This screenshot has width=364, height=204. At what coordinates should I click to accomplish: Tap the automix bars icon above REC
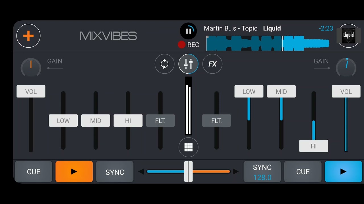(x=188, y=31)
